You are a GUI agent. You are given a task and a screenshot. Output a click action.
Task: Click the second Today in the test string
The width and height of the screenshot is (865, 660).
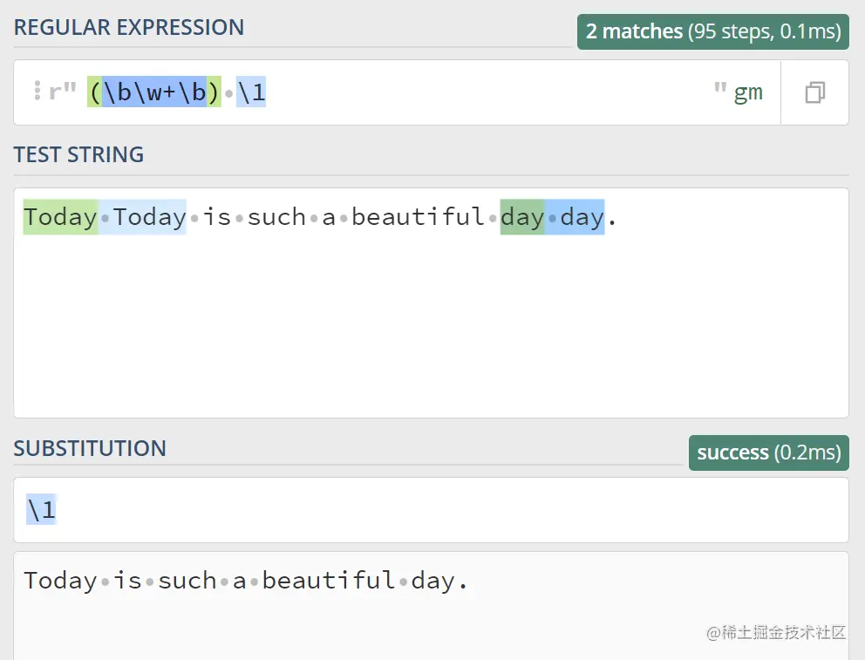[x=149, y=216]
